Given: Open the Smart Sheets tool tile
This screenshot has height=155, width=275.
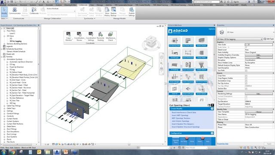Looking at the screenshot, I should [x=202, y=42].
